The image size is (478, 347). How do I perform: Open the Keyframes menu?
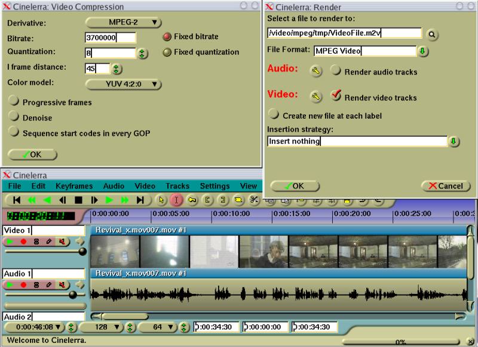click(x=74, y=186)
